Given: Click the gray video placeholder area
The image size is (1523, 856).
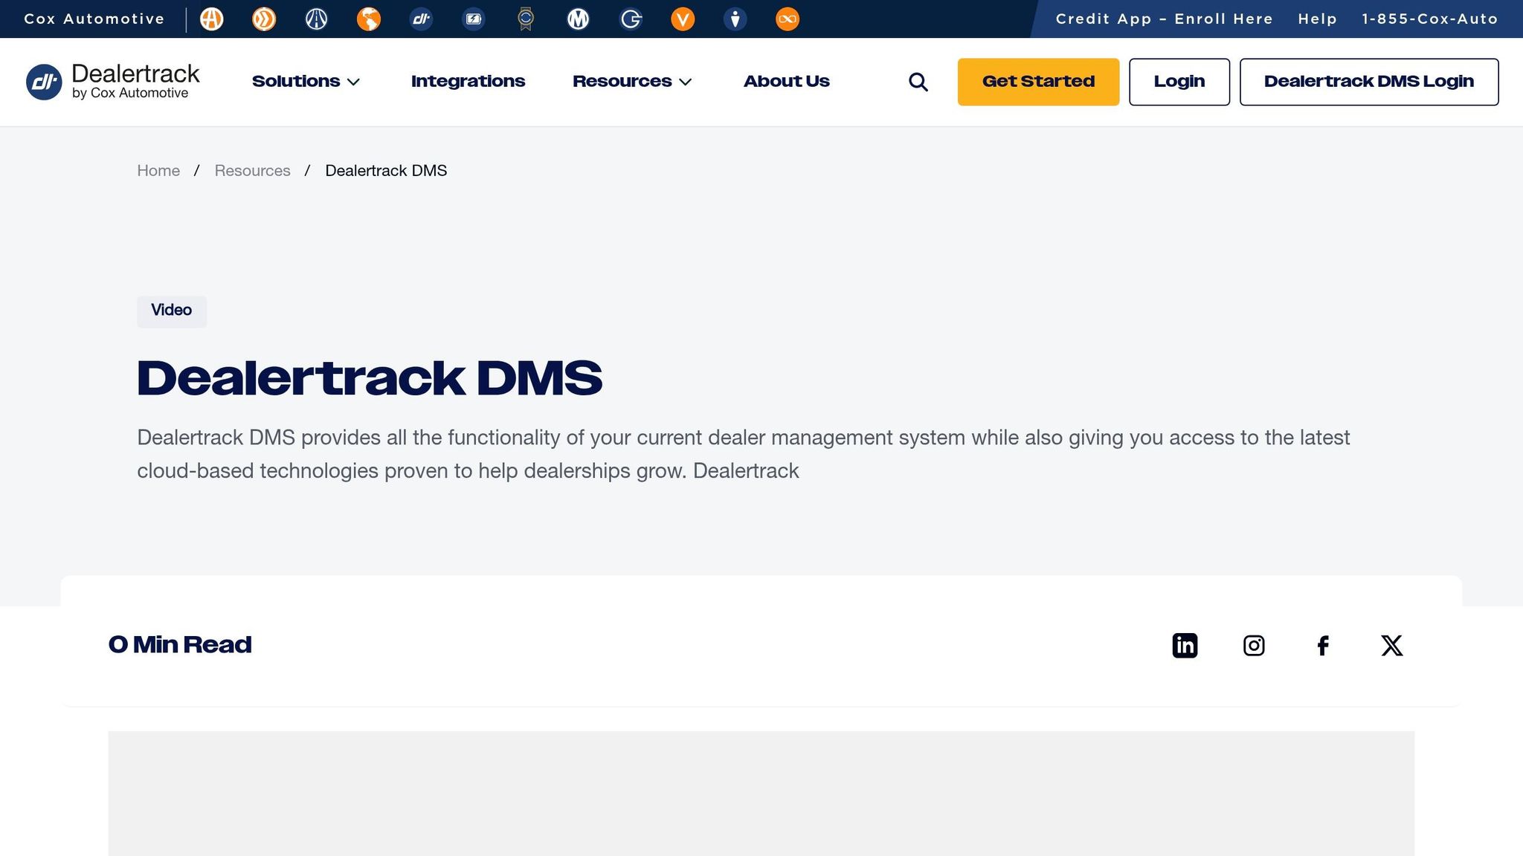Looking at the screenshot, I should coord(761,794).
